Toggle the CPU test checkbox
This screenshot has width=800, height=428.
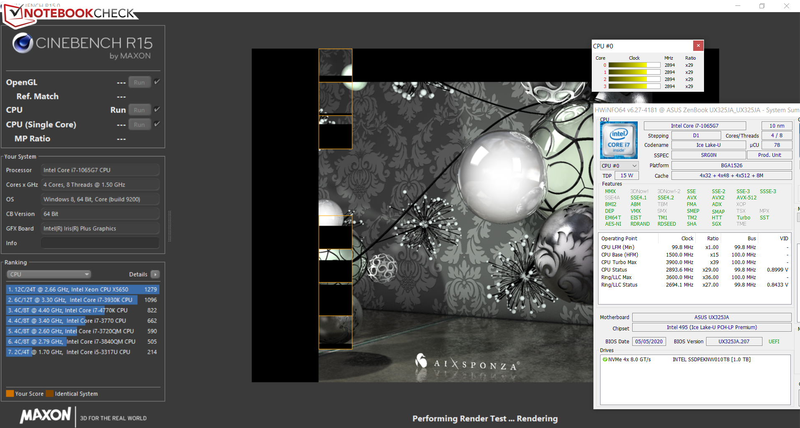tap(157, 109)
